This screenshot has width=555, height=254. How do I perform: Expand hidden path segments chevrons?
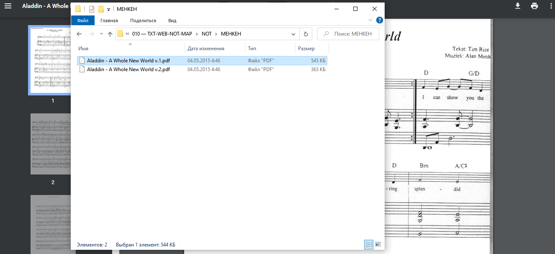coord(127,34)
